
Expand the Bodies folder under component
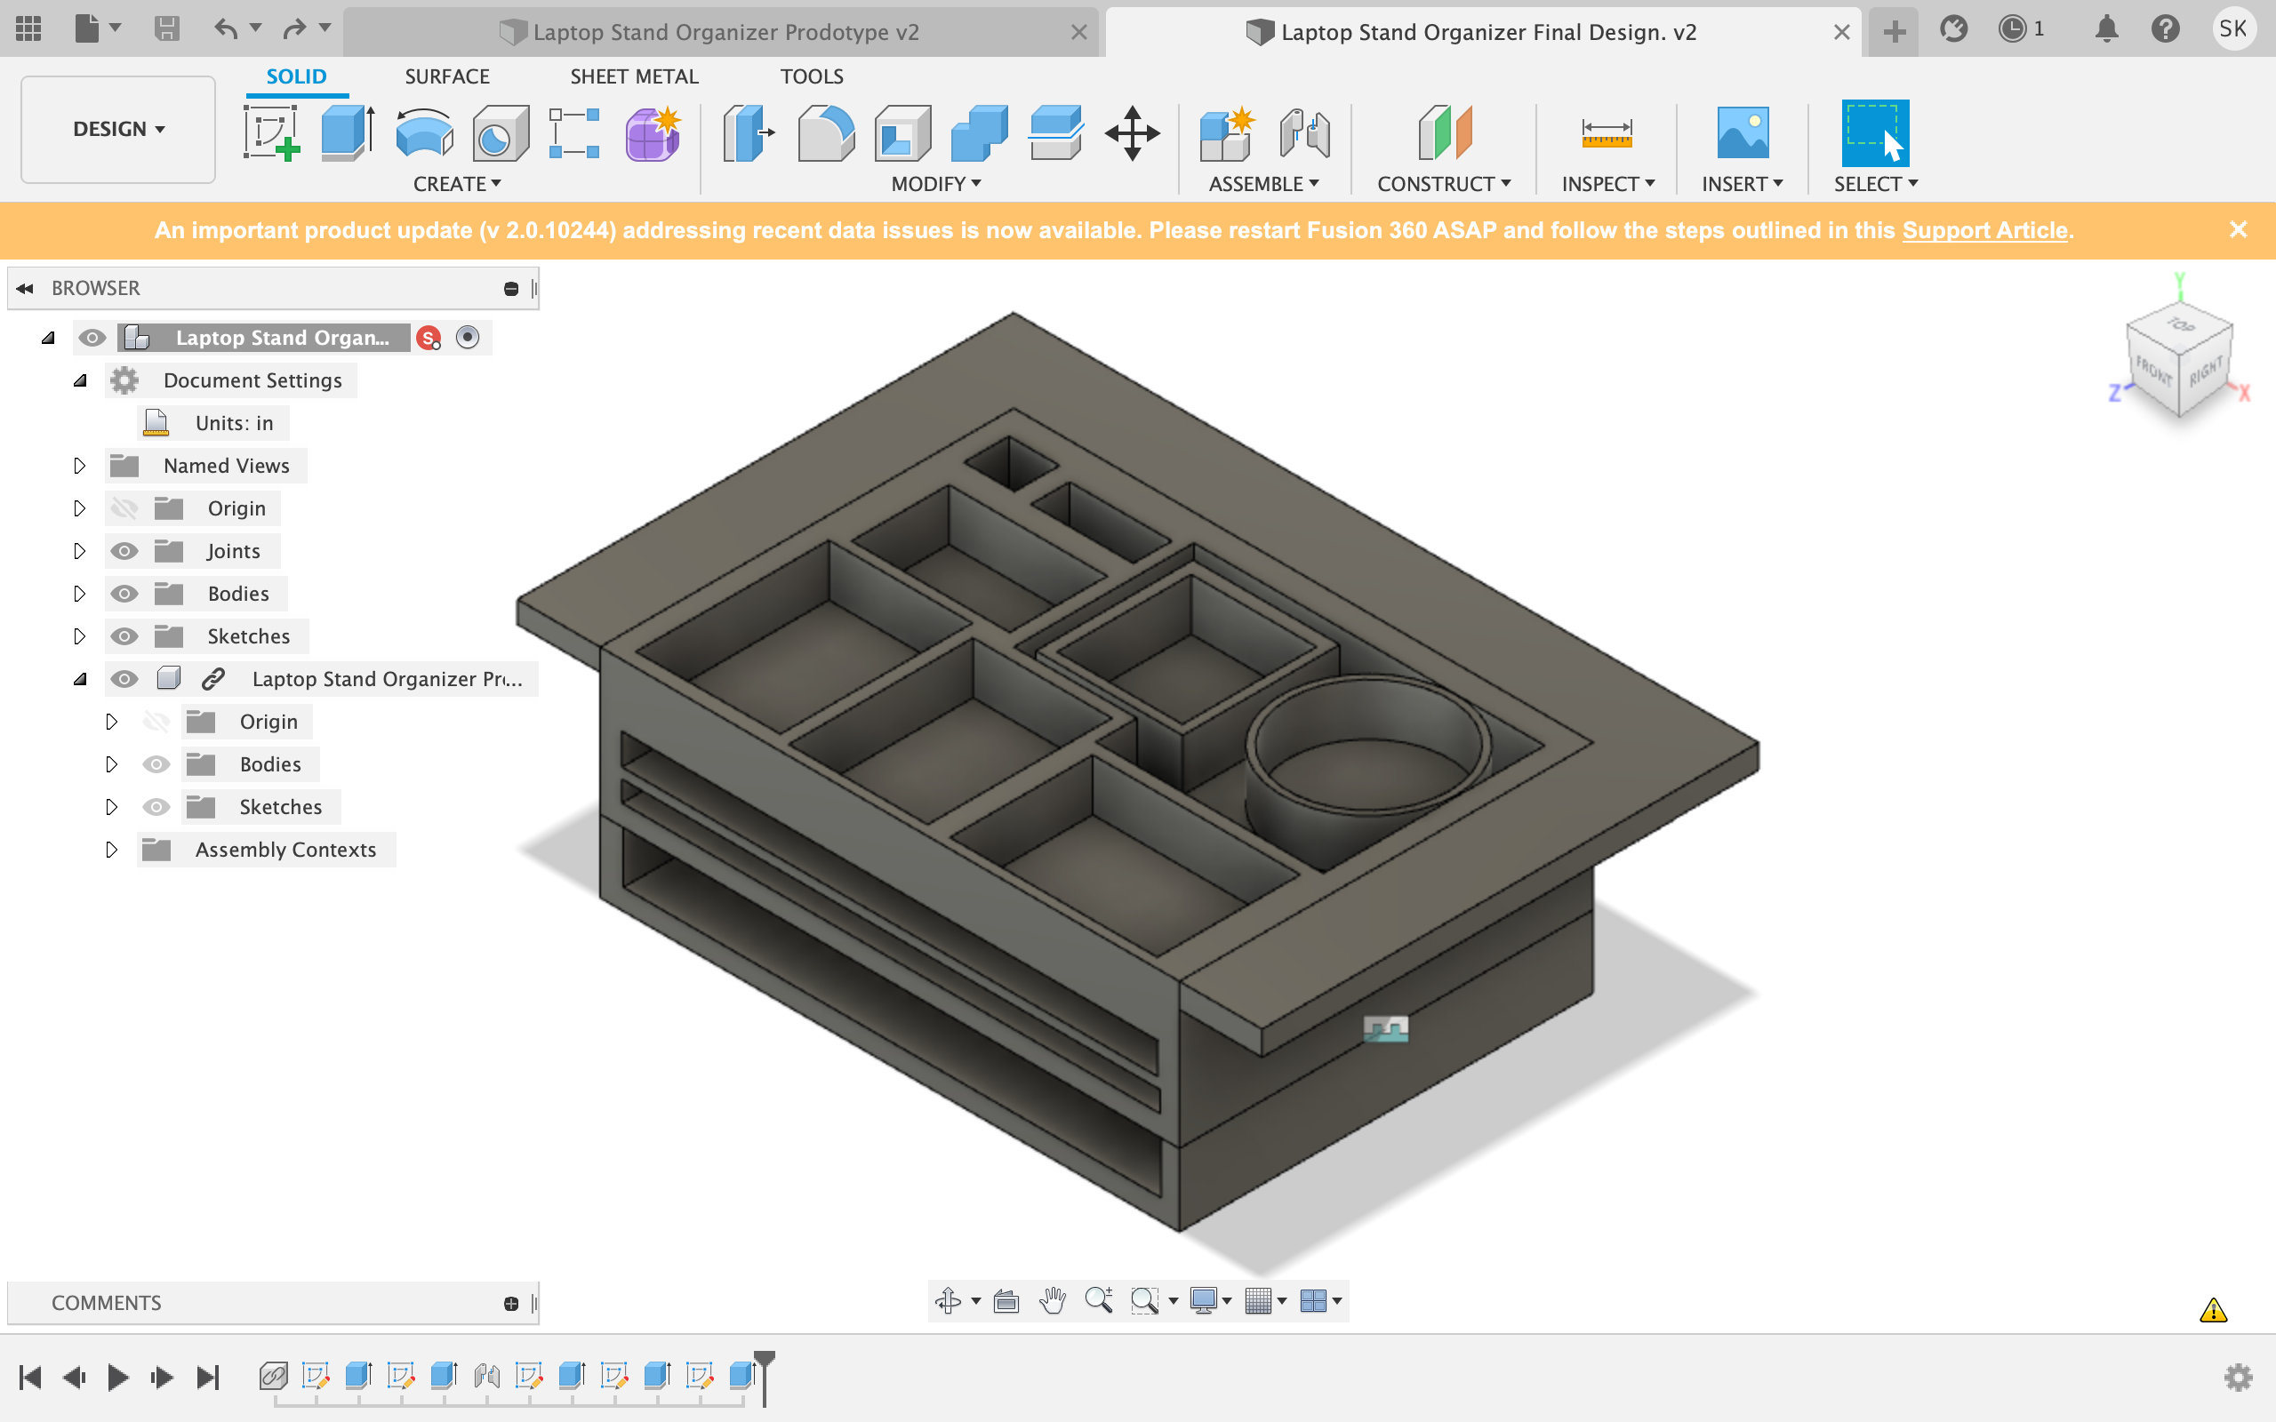pyautogui.click(x=109, y=763)
